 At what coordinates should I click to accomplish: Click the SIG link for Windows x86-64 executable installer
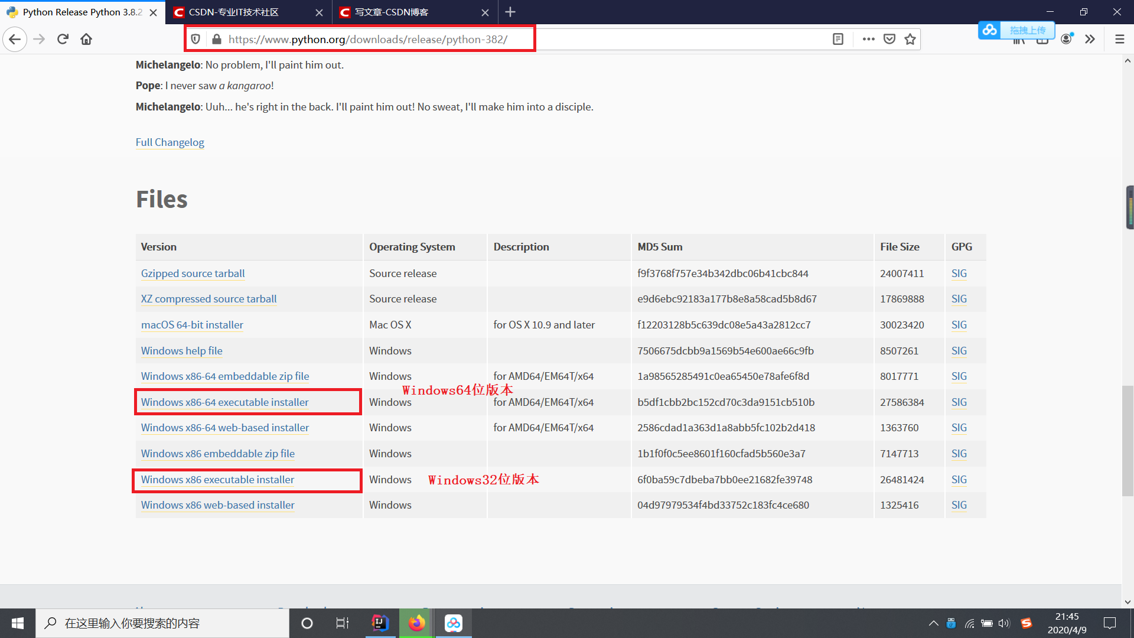[959, 401]
